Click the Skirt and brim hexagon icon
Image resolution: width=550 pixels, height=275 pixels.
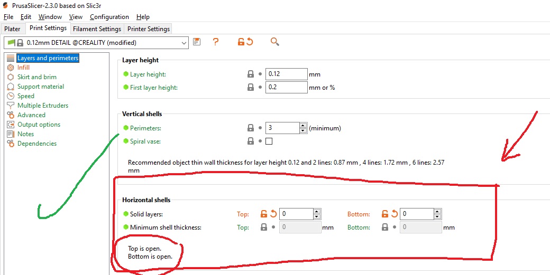click(x=11, y=77)
